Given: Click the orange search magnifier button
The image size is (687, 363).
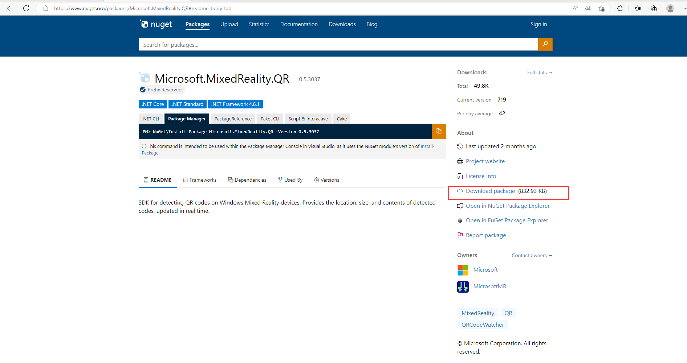Looking at the screenshot, I should point(545,44).
